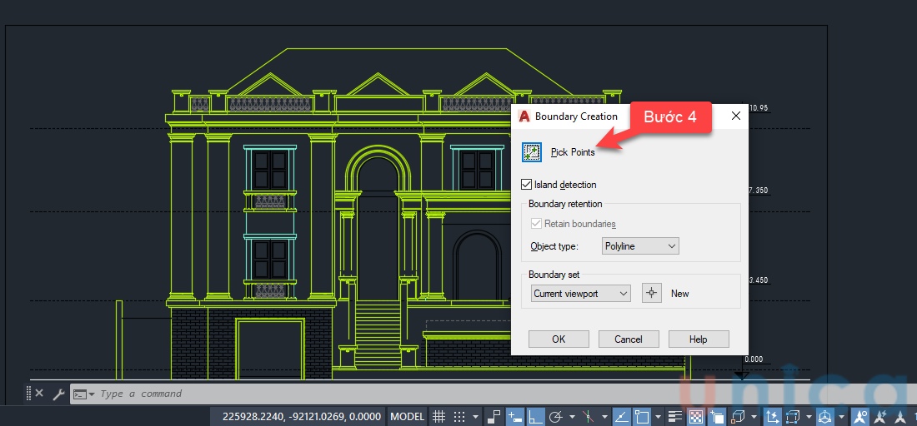This screenshot has height=426, width=917.
Task: Toggle dynamic input status icon
Action: [515, 416]
